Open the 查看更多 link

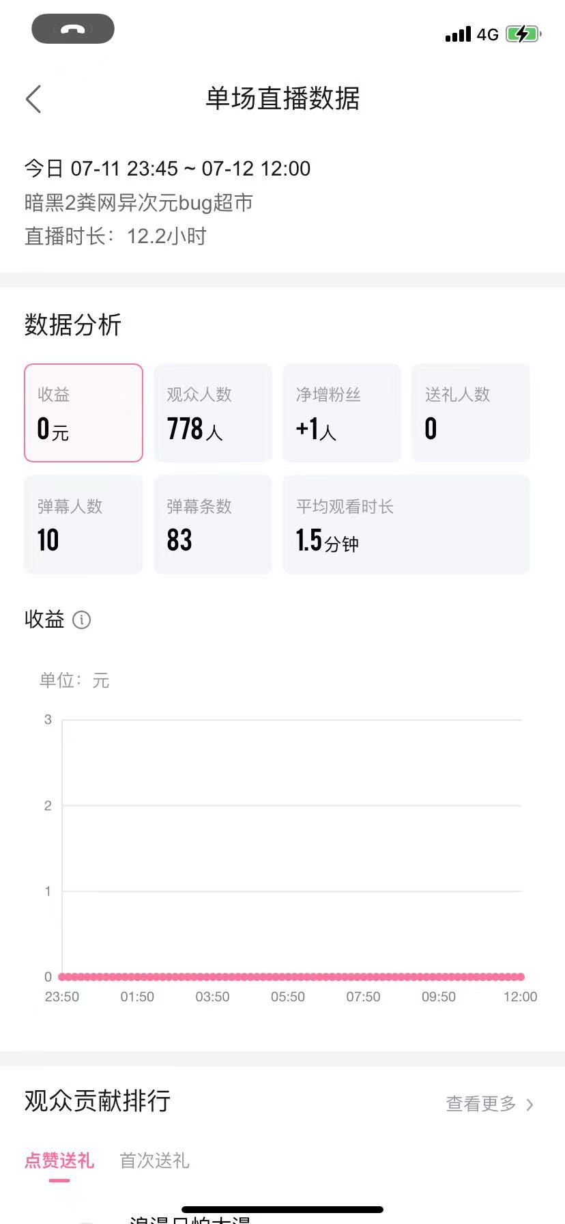[481, 1104]
